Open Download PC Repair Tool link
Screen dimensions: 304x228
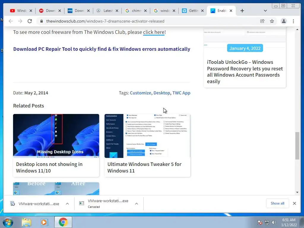pyautogui.click(x=102, y=49)
